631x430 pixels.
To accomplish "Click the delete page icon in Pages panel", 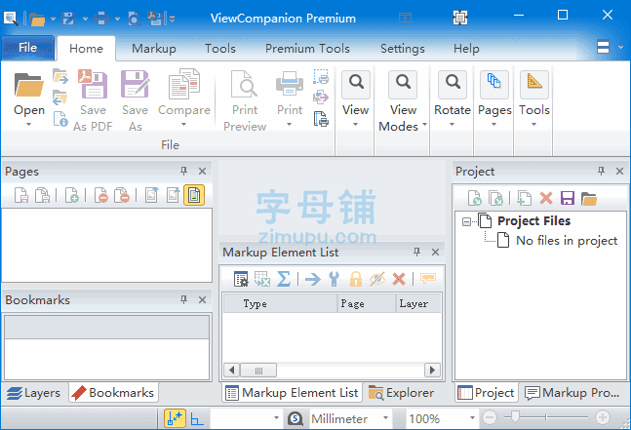I will (x=101, y=195).
